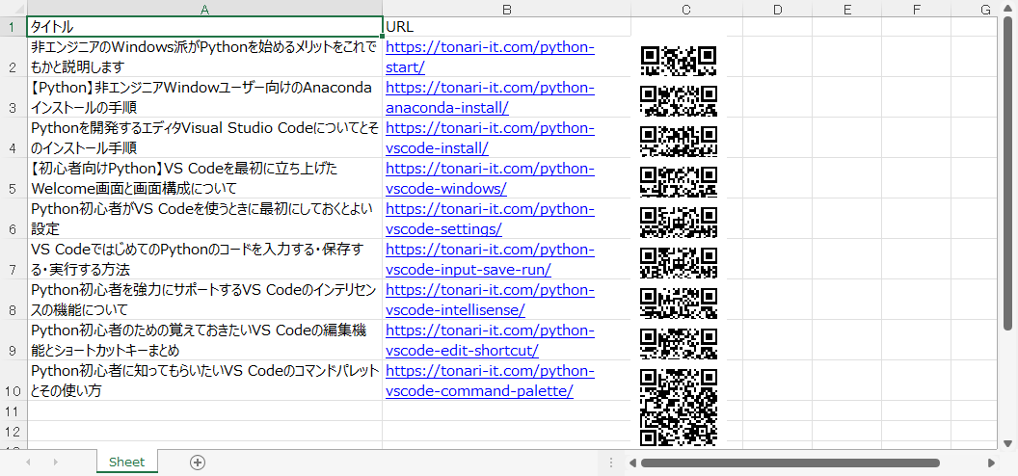Click vertical scrollbar down arrow
The image size is (1018, 476).
tap(1007, 443)
